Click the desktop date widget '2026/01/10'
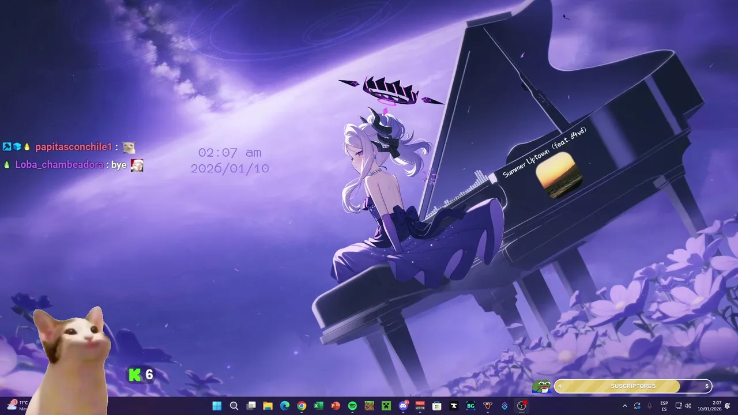The height and width of the screenshot is (415, 738). click(x=229, y=168)
